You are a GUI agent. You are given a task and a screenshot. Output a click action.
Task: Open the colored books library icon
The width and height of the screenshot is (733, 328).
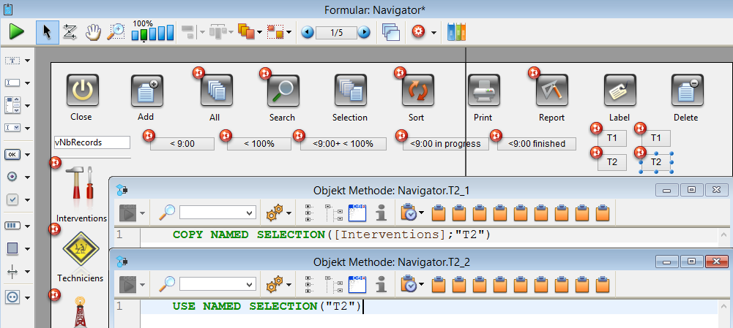click(456, 32)
